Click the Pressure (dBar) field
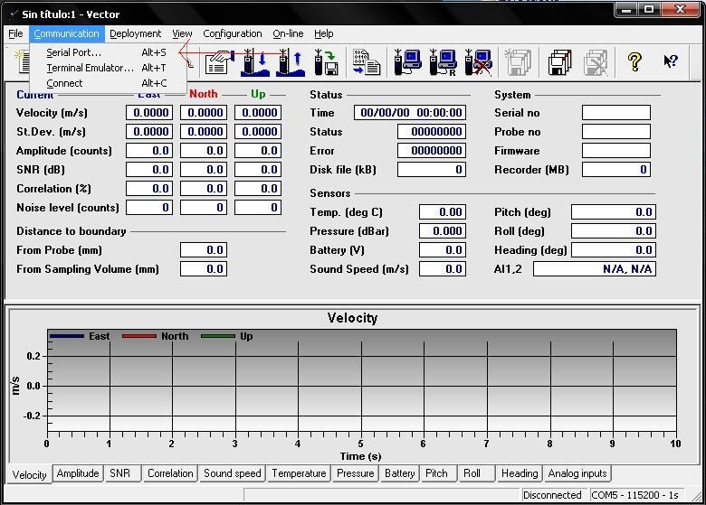 pos(443,230)
